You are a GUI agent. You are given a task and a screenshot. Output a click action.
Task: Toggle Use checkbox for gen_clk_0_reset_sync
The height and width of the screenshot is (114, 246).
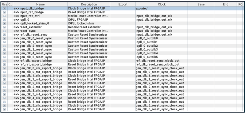pos(4,38)
